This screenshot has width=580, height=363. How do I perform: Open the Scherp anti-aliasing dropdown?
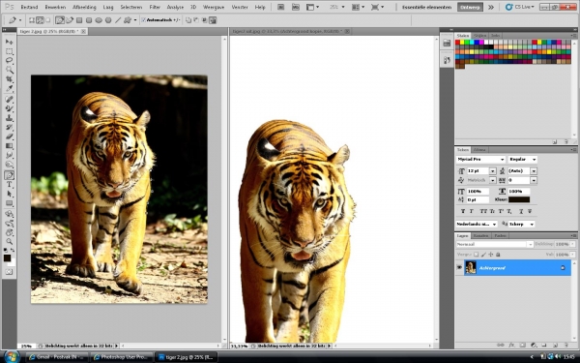[522, 225]
